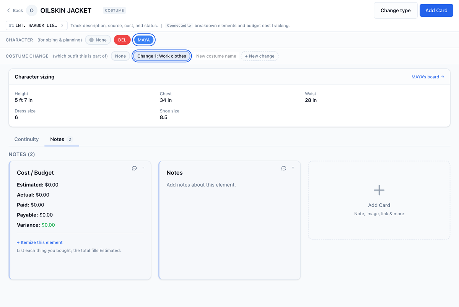
Task: Expand Itemize this element
Action: pos(40,242)
